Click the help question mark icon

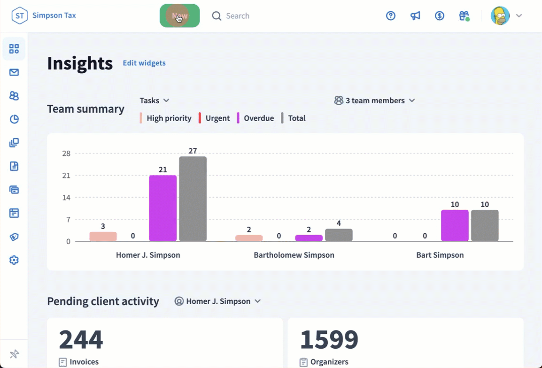coord(391,16)
